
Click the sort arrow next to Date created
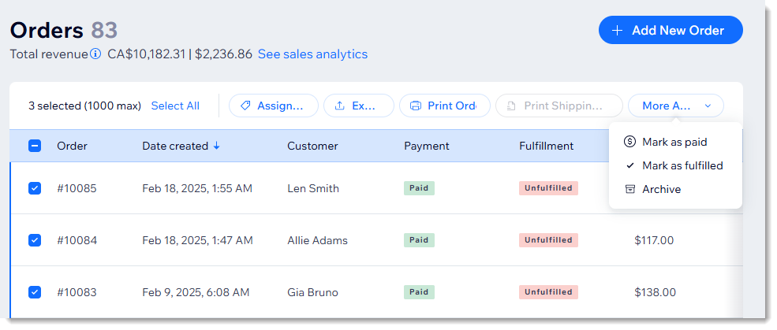pos(217,146)
